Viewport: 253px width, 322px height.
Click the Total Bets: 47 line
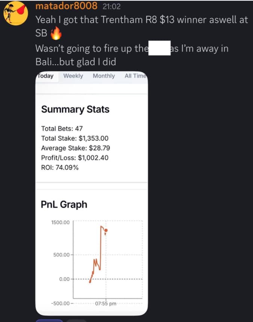coord(62,128)
